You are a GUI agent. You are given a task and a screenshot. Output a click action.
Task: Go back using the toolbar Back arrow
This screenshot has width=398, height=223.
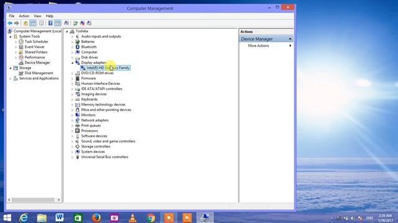pyautogui.click(x=10, y=24)
